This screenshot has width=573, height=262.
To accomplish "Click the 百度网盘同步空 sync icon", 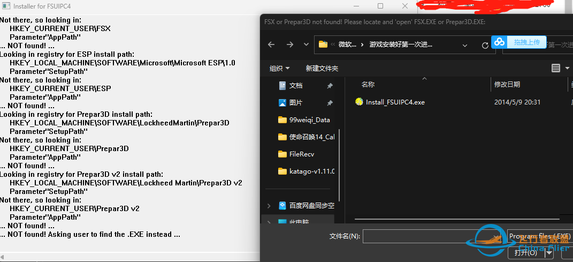I will 282,206.
